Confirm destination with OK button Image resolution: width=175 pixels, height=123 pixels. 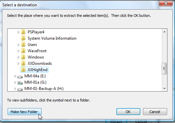click(x=128, y=111)
